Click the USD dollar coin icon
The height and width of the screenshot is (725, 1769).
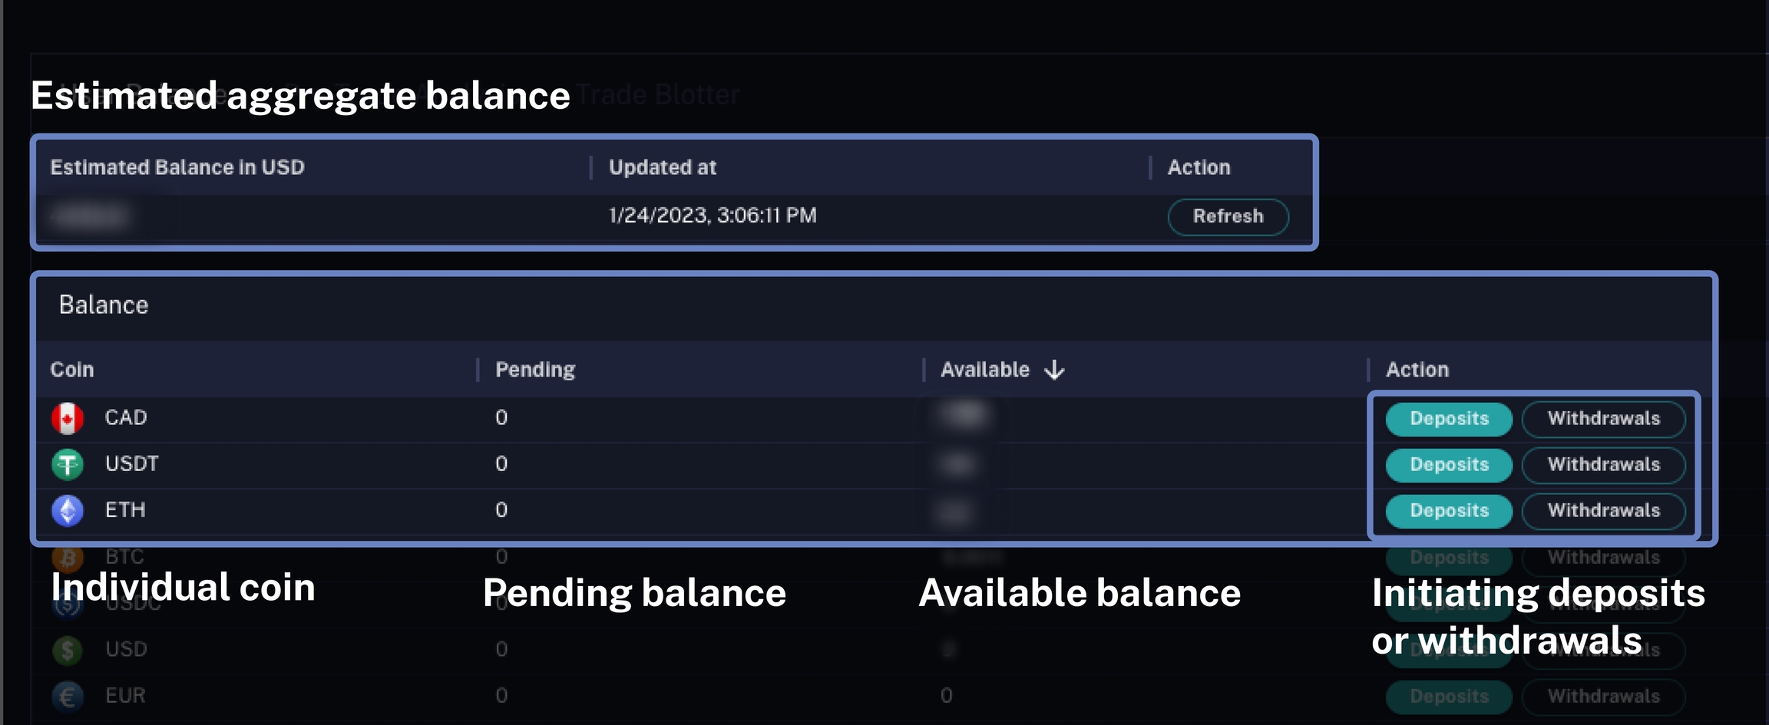click(x=68, y=650)
